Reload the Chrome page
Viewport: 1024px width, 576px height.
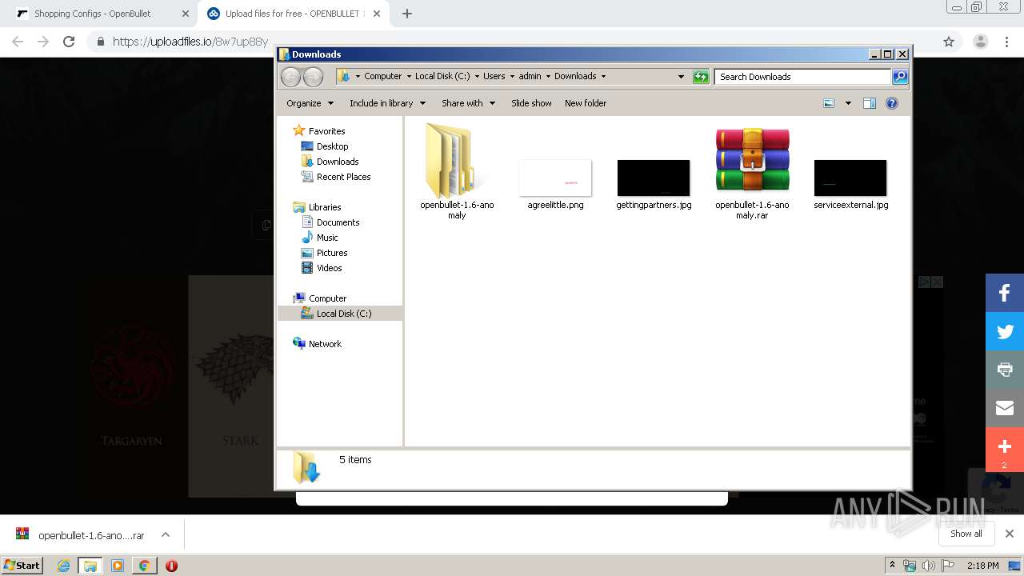[69, 42]
